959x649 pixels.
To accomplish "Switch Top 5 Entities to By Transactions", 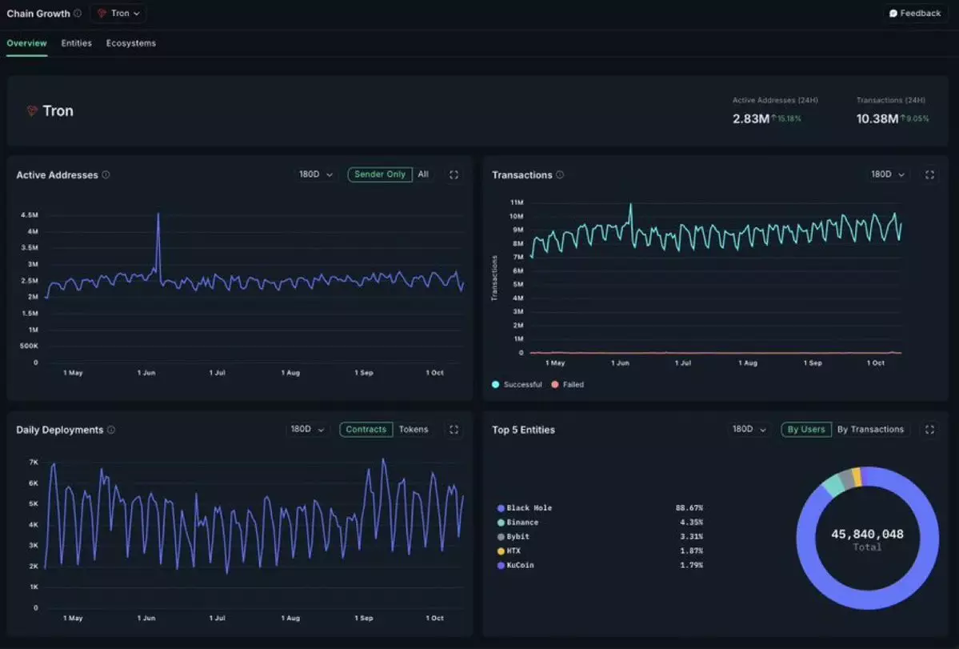I will (x=870, y=430).
